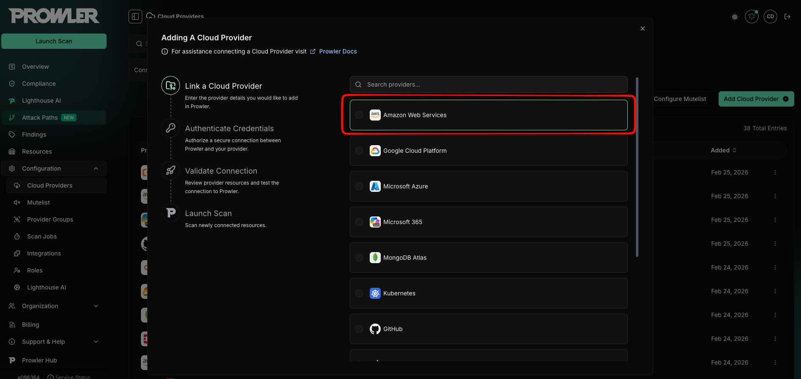Image resolution: width=801 pixels, height=379 pixels.
Task: Open the Findings menu item
Action: [34, 135]
